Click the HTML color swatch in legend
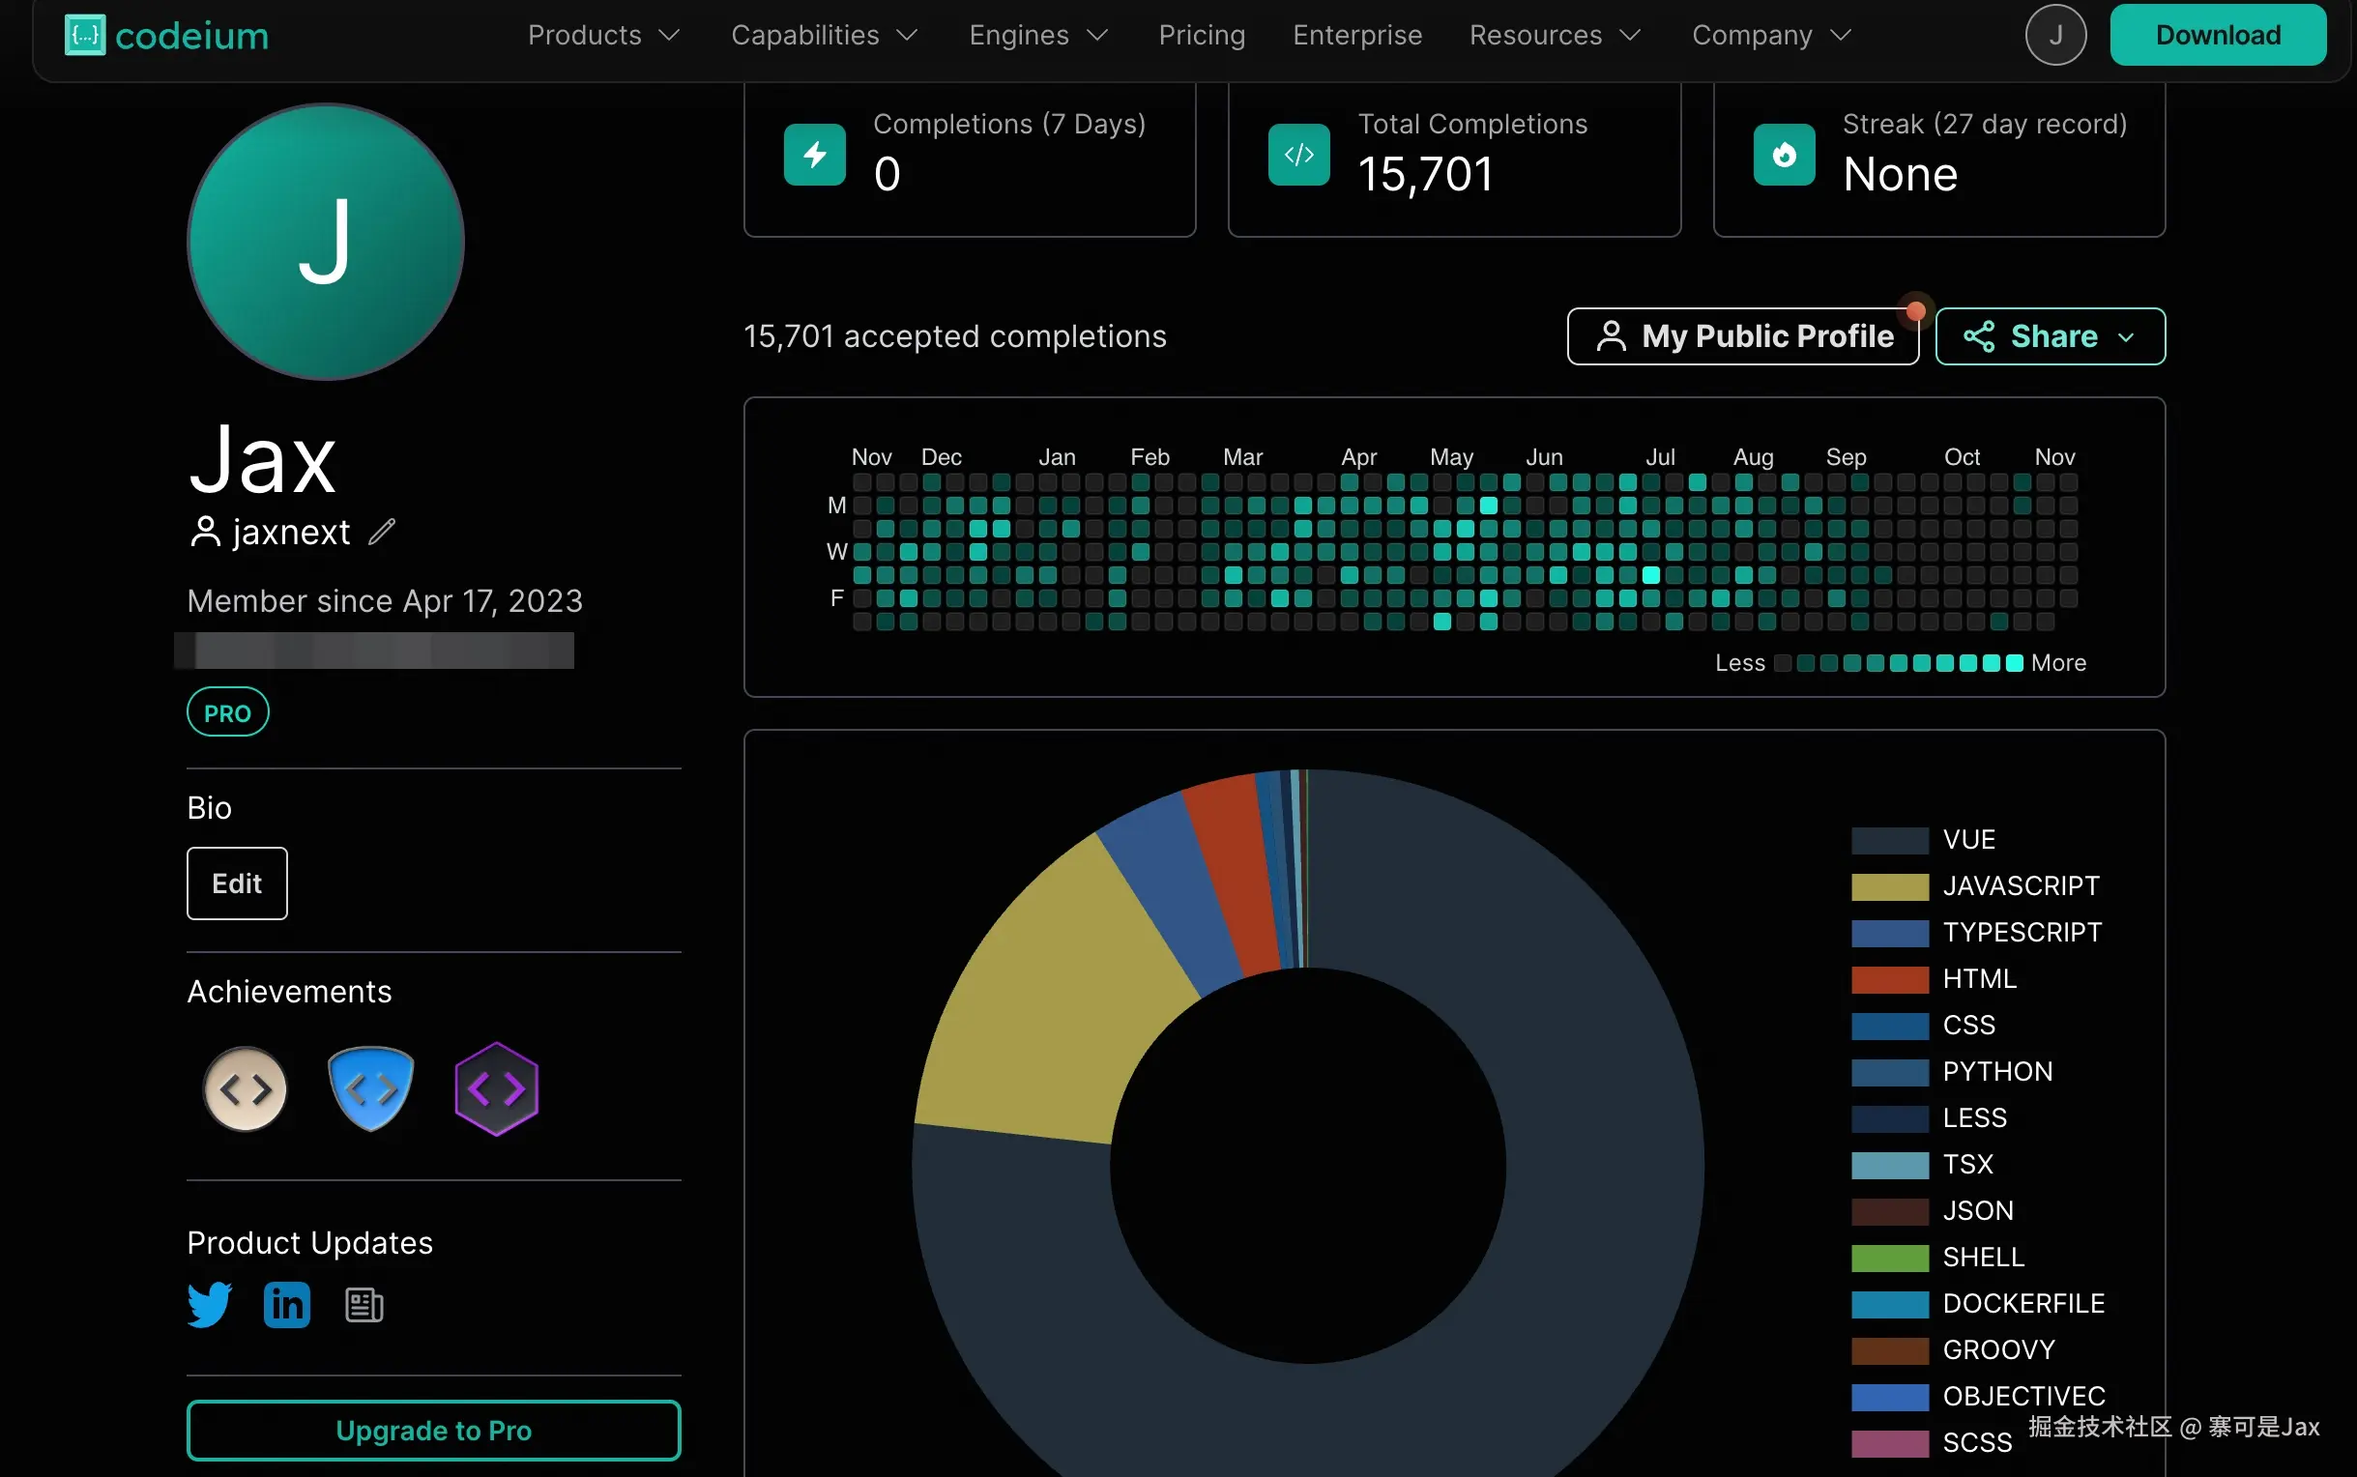 (1889, 979)
